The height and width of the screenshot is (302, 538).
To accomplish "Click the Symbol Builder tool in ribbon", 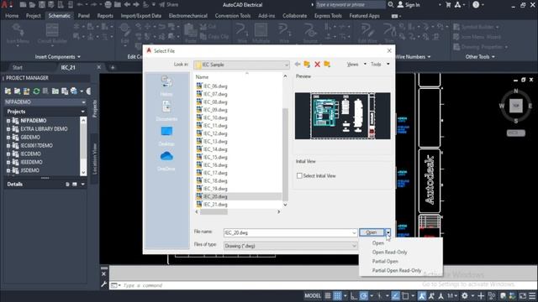I will pyautogui.click(x=477, y=27).
